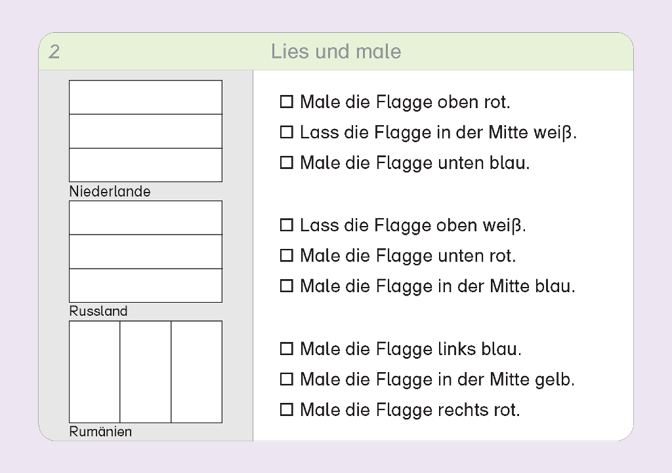Check 'Male die Flagge oben rot' box

coord(286,102)
